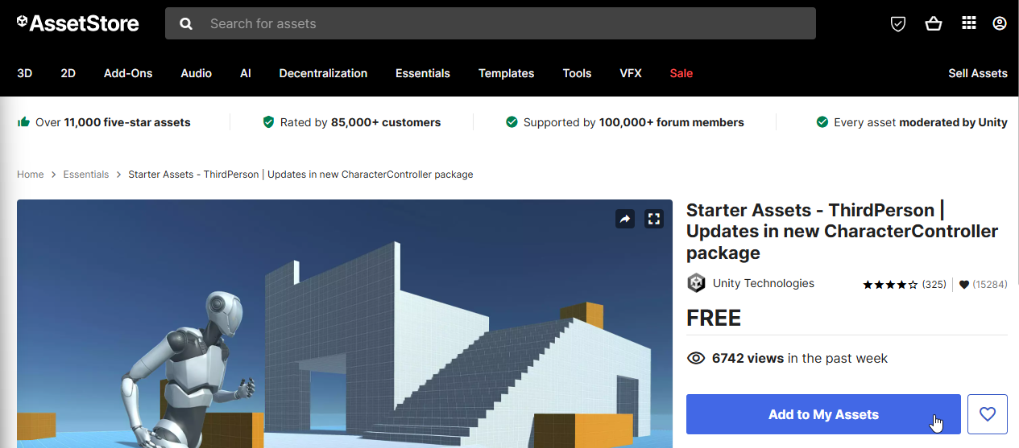1019x448 pixels.
Task: Select the Templates menu item
Action: tap(506, 73)
